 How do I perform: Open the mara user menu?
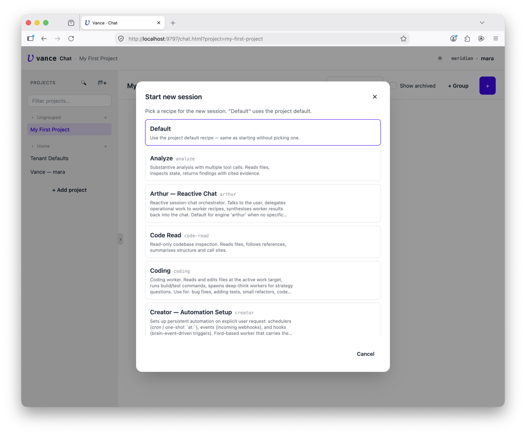[x=487, y=58]
